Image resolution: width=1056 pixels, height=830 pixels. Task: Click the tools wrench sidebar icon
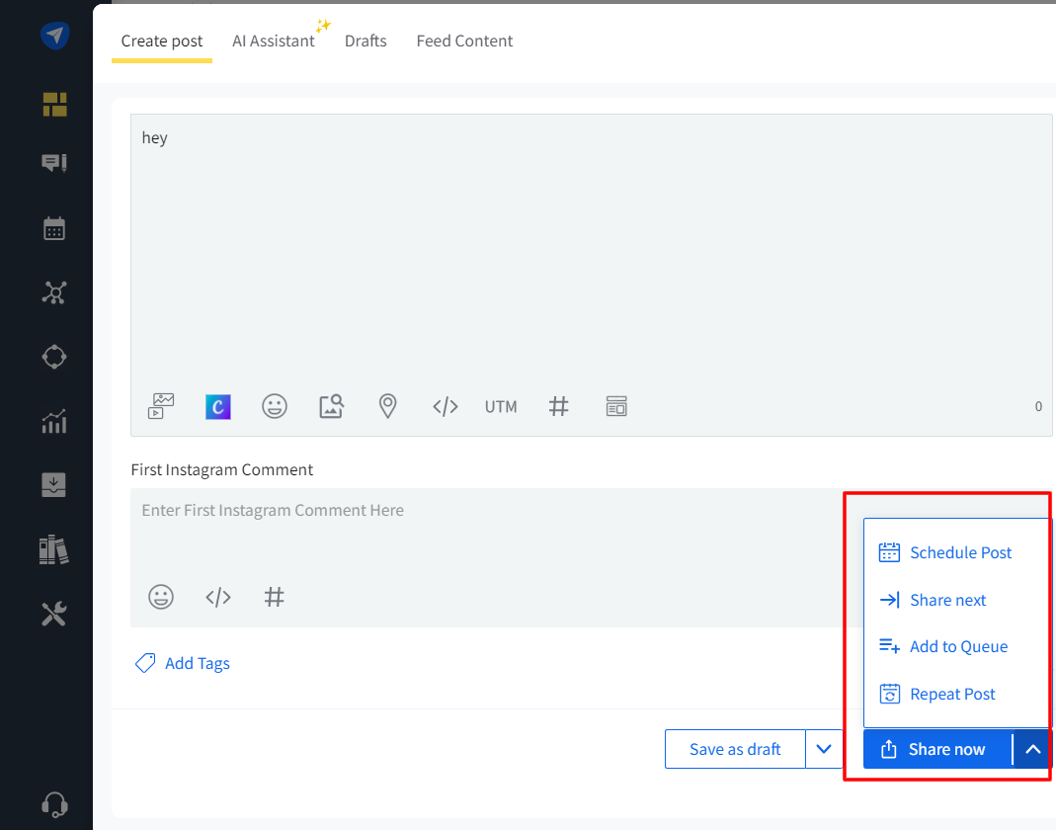coord(54,614)
